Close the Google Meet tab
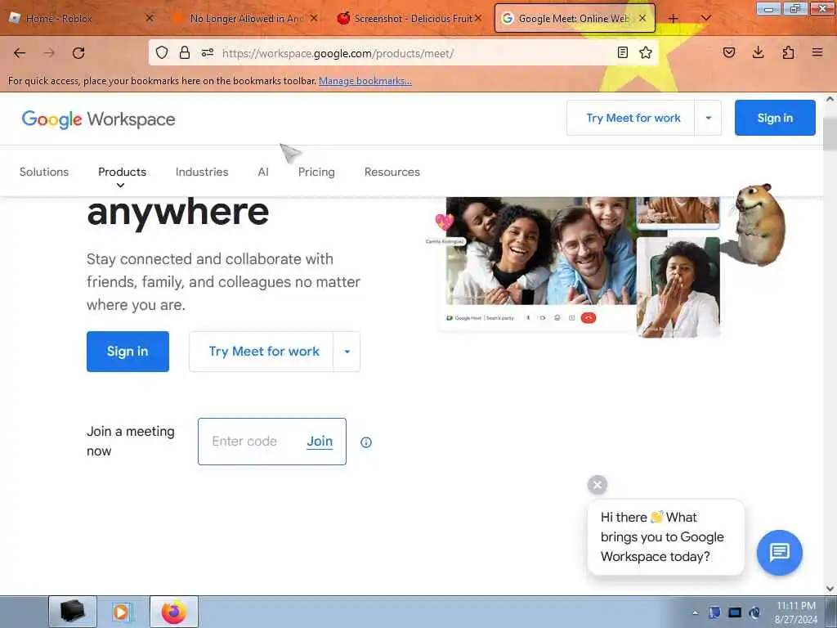The height and width of the screenshot is (628, 837). click(x=642, y=18)
